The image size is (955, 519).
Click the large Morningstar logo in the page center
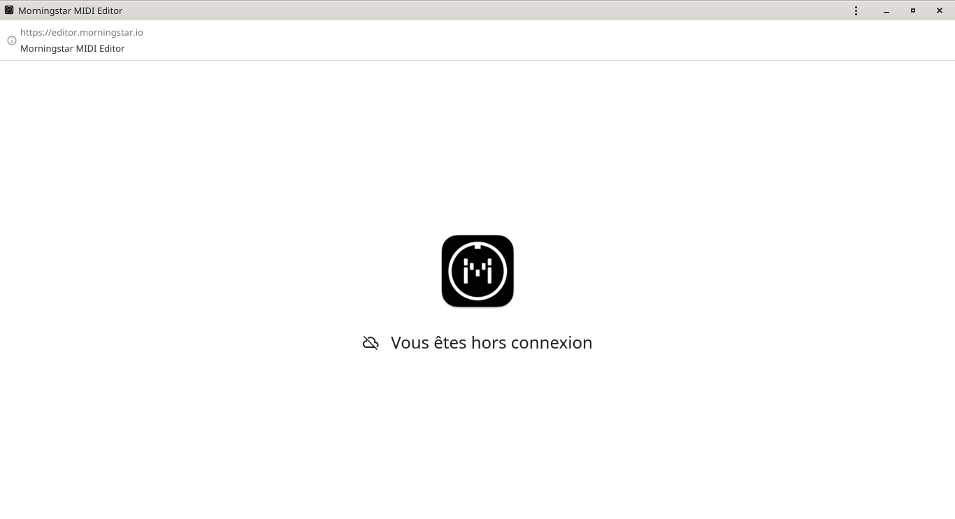[x=477, y=271]
